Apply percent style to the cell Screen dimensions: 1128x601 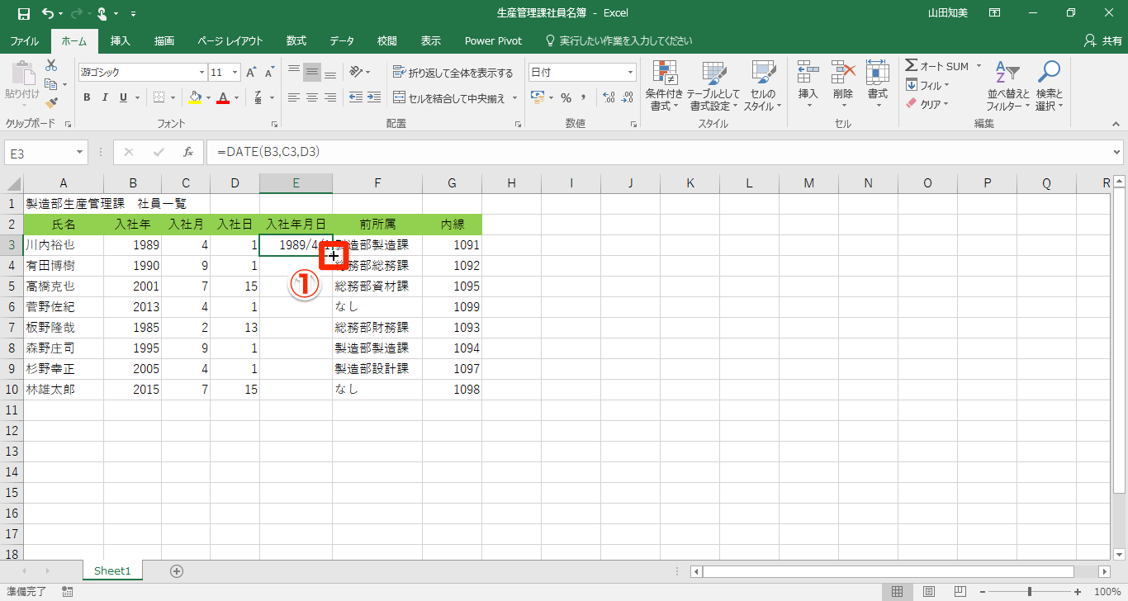(566, 97)
